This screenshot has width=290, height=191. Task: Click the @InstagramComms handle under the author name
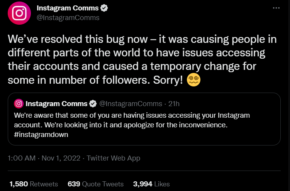[x=68, y=18]
